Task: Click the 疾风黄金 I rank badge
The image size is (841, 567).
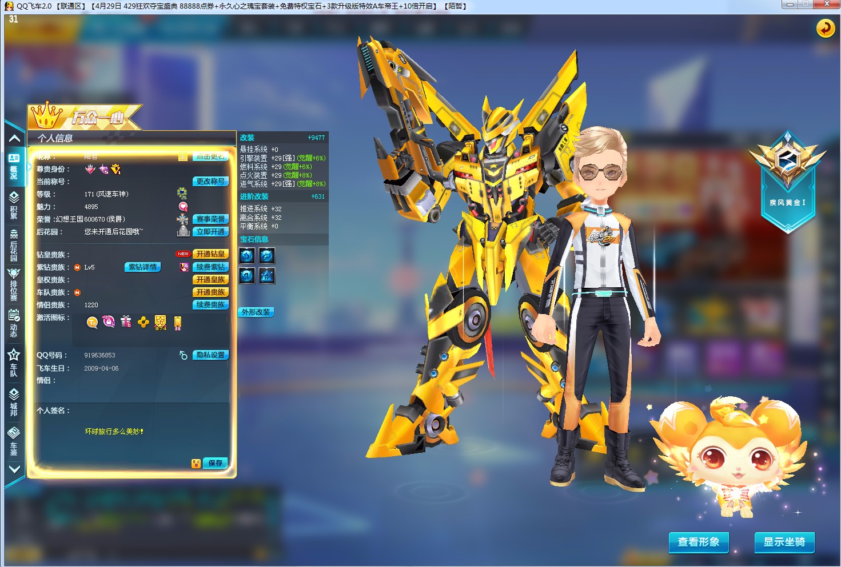Action: pos(788,183)
